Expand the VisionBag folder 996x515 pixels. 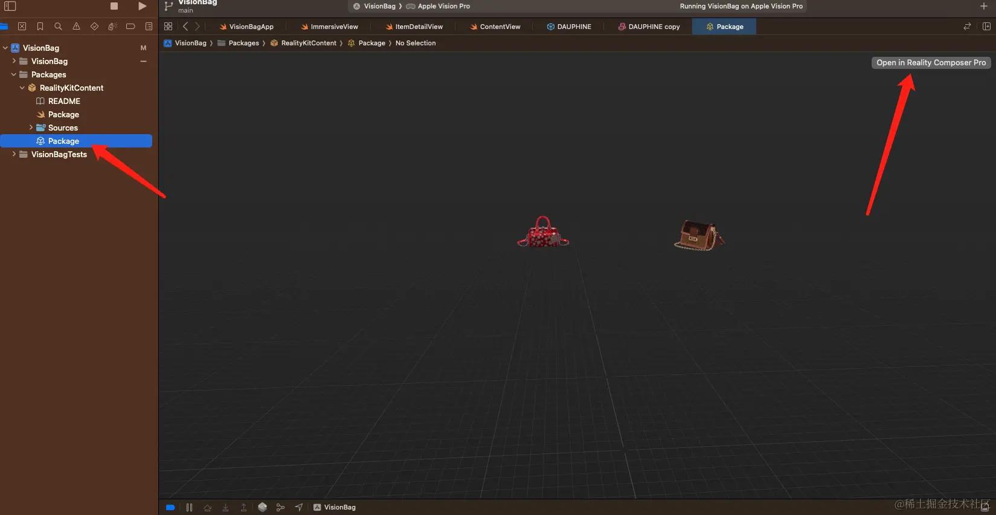pyautogui.click(x=14, y=61)
